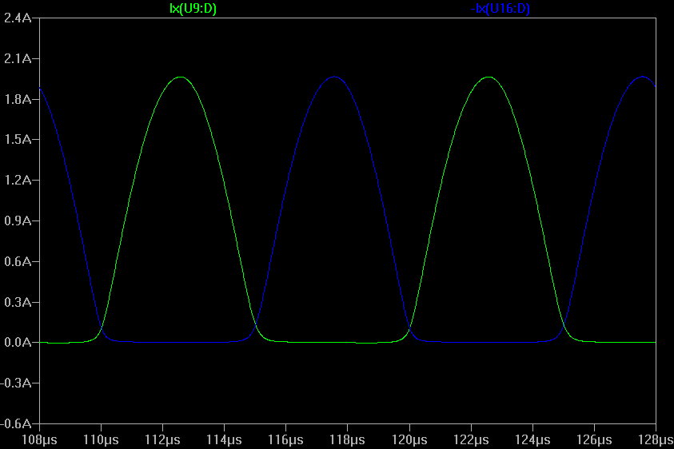Viewport: 674px width, 449px height.
Task: Click the 2.1A vertical axis label
Action: [x=18, y=58]
